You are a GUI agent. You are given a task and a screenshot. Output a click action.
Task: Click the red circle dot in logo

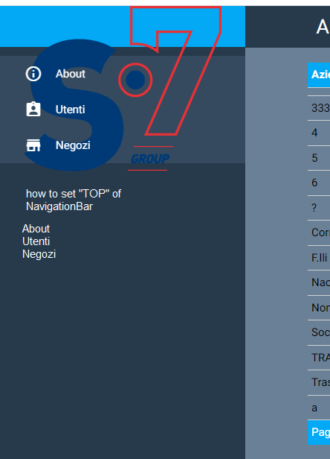pyautogui.click(x=135, y=80)
